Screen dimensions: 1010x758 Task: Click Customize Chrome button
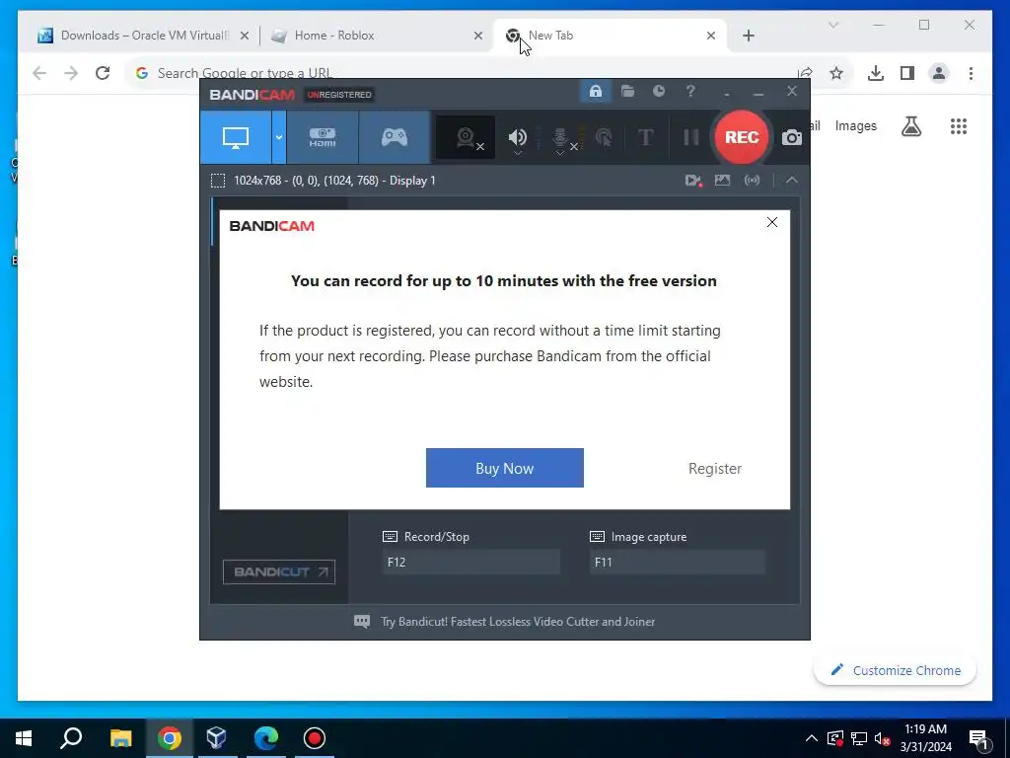(895, 670)
